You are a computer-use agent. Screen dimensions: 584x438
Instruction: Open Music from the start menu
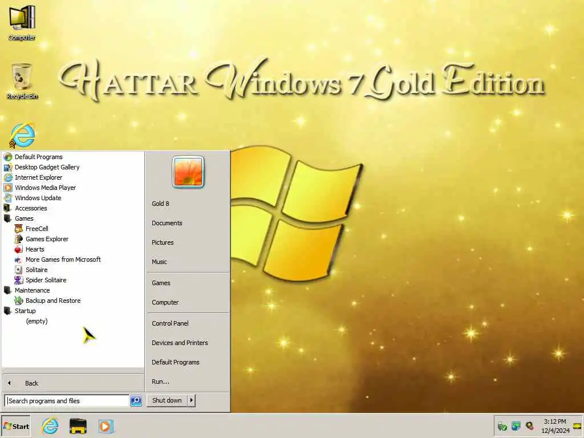159,262
